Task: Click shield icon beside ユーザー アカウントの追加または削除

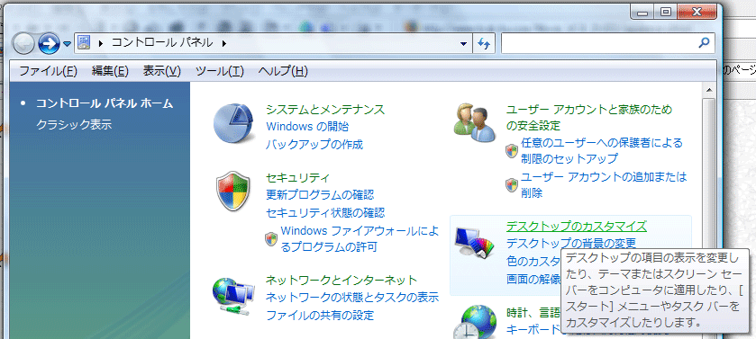Action: coord(512,184)
